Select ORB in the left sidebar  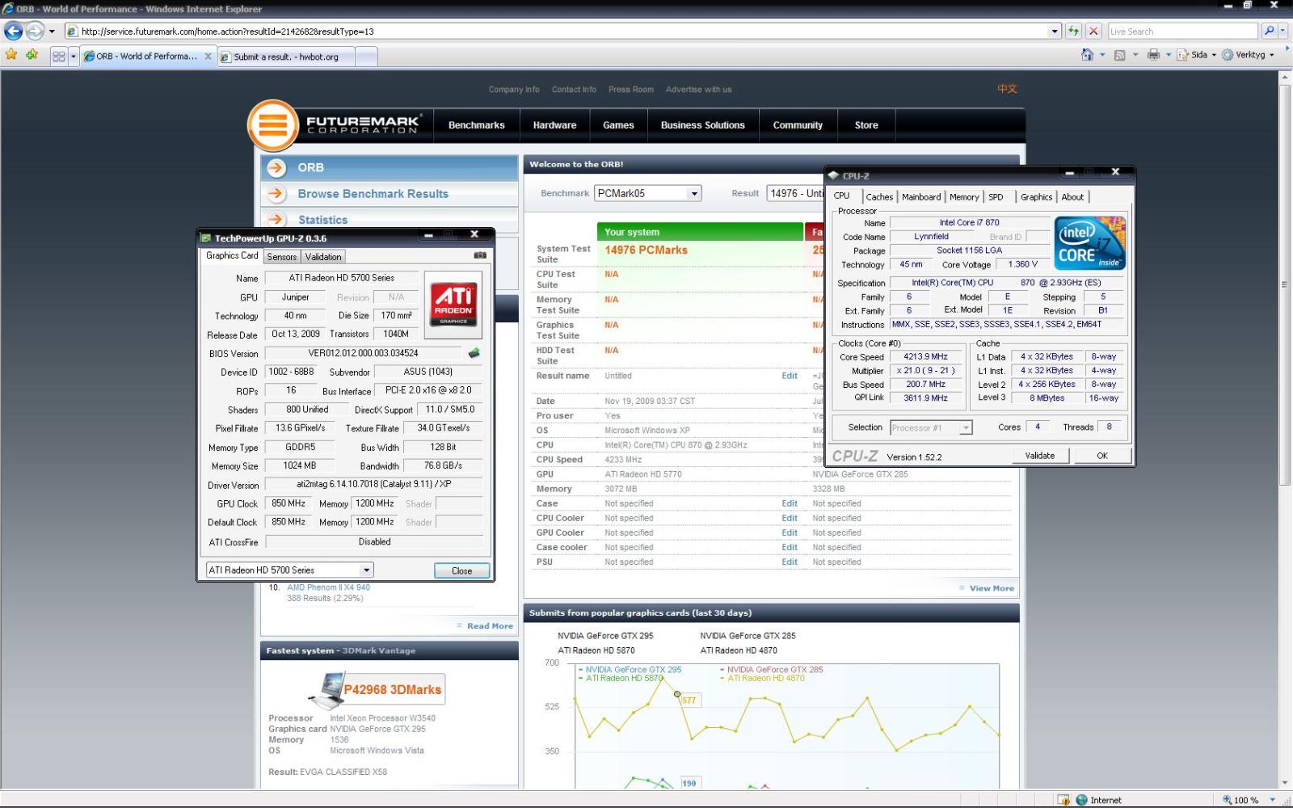(x=390, y=167)
